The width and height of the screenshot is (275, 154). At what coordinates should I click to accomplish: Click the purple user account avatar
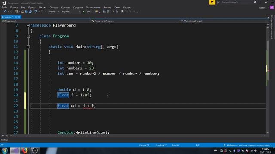(x=272, y=7)
